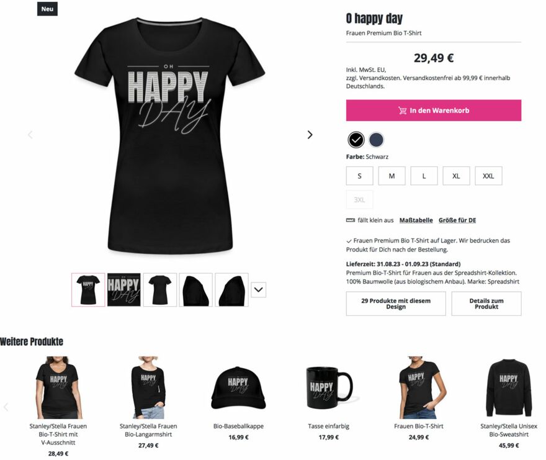This screenshot has width=546, height=460.
Task: Open Größe für DE selector
Action: [457, 220]
